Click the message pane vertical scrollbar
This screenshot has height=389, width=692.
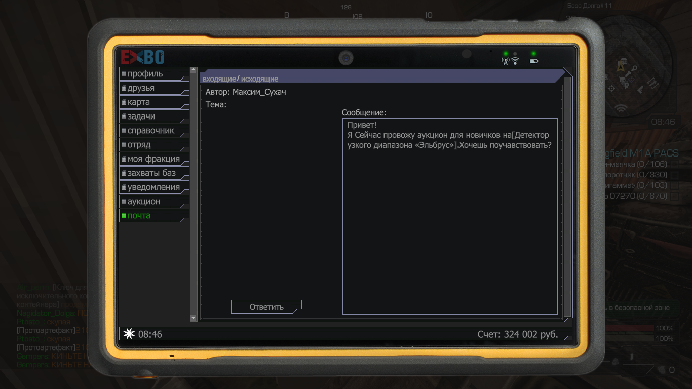pyautogui.click(x=567, y=197)
